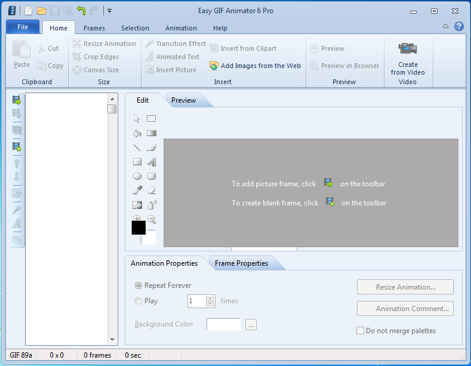
Task: Select the arrow pointer tool
Action: 137,118
